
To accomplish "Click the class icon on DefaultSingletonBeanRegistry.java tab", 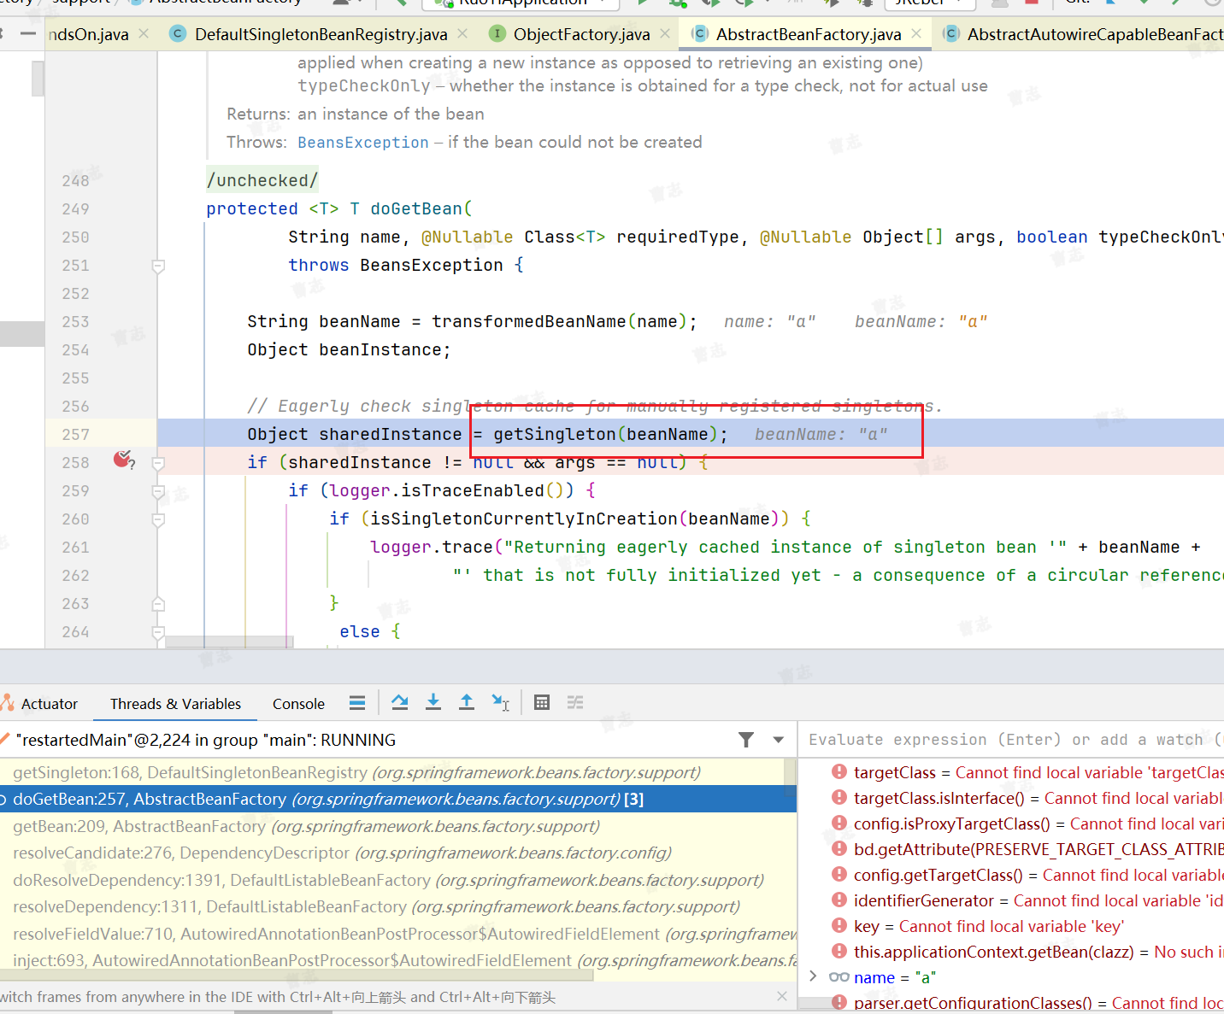I will tap(178, 33).
